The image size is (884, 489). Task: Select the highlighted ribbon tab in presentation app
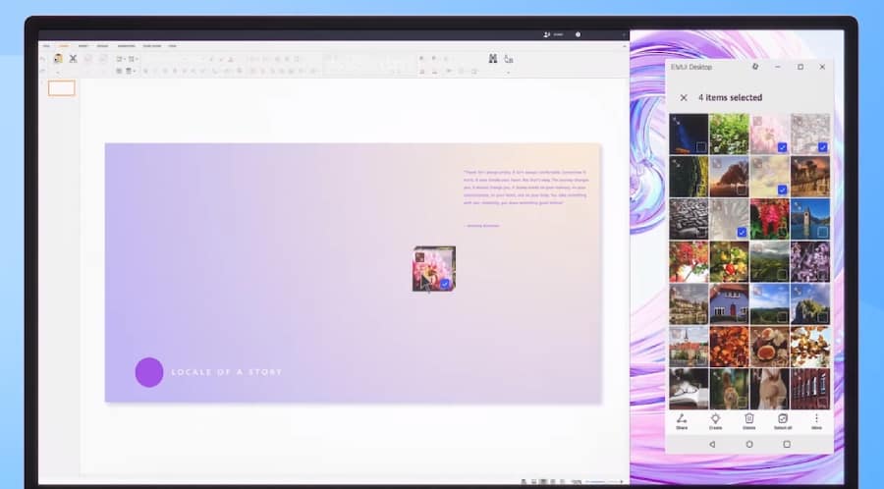63,45
